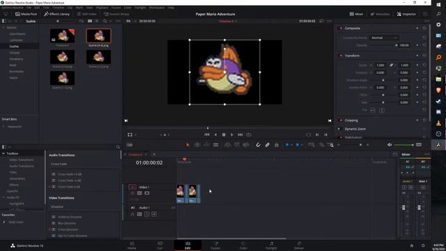The height and width of the screenshot is (251, 446).
Task: Select the Dynamic Trim Mode tool
Action: point(206,145)
